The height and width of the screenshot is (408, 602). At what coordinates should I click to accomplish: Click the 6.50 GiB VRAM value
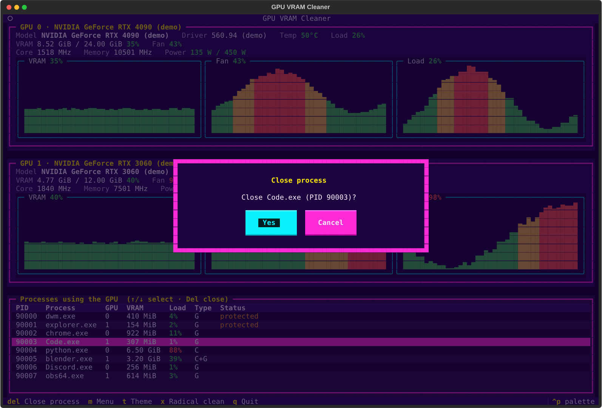[144, 350]
